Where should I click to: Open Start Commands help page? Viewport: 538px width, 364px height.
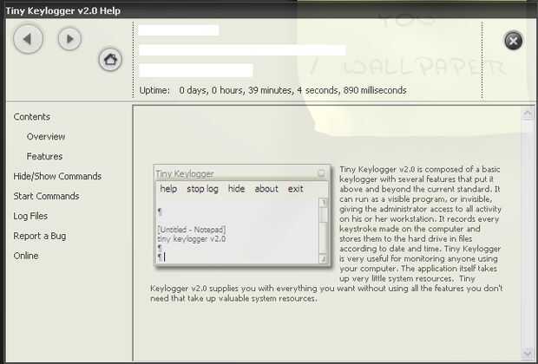click(46, 197)
